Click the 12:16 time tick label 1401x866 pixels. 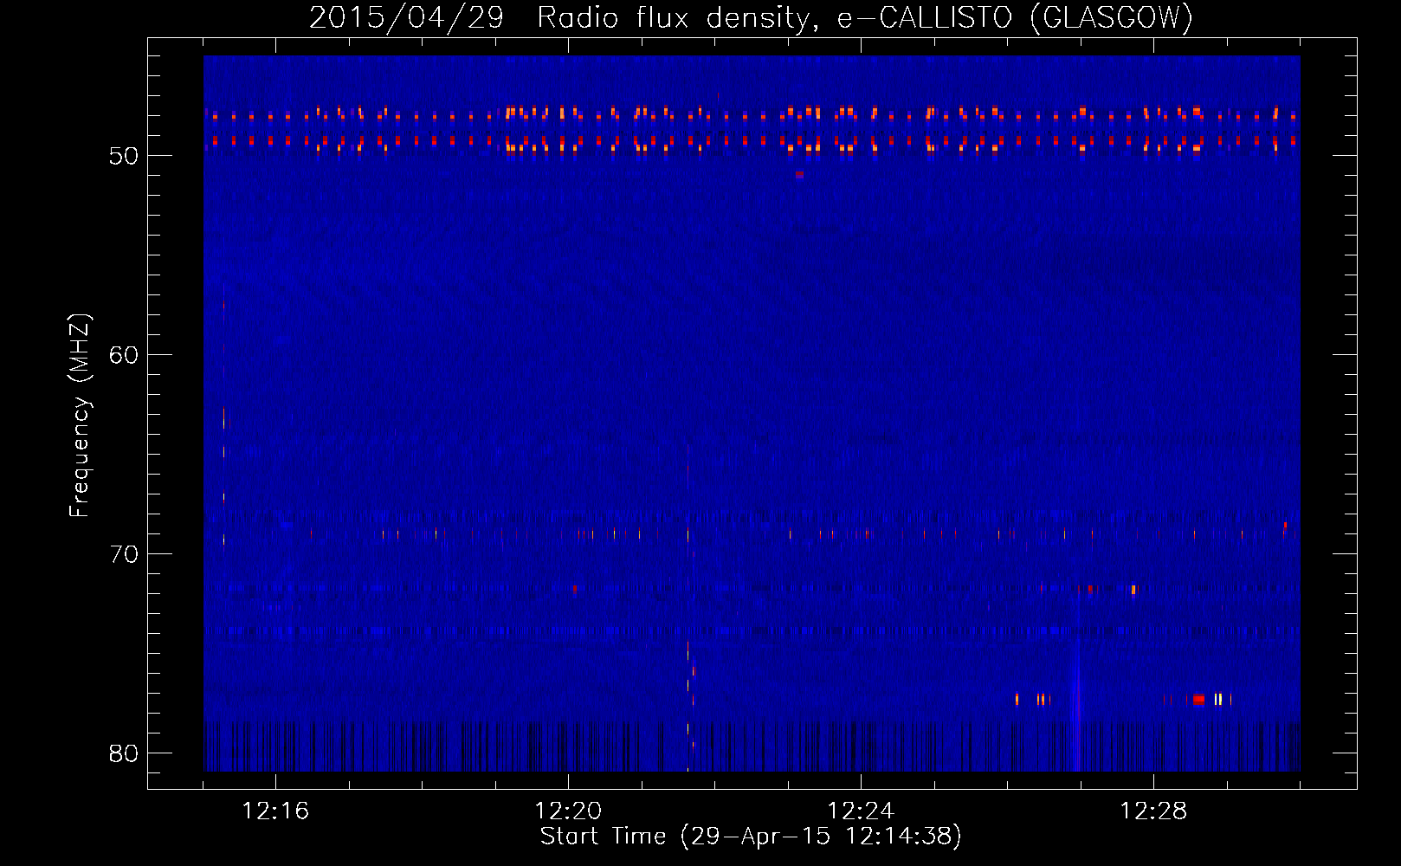[x=274, y=811]
